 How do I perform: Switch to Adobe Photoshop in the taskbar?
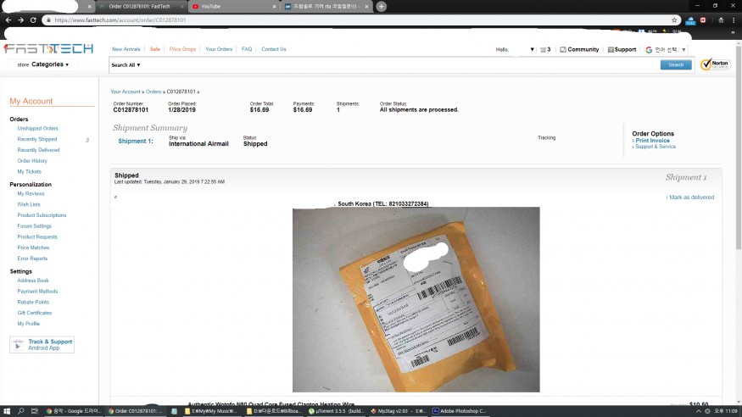[x=460, y=411]
